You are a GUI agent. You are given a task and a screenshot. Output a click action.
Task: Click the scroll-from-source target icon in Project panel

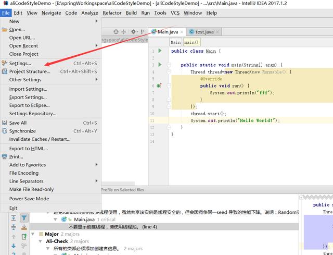(x=116, y=32)
